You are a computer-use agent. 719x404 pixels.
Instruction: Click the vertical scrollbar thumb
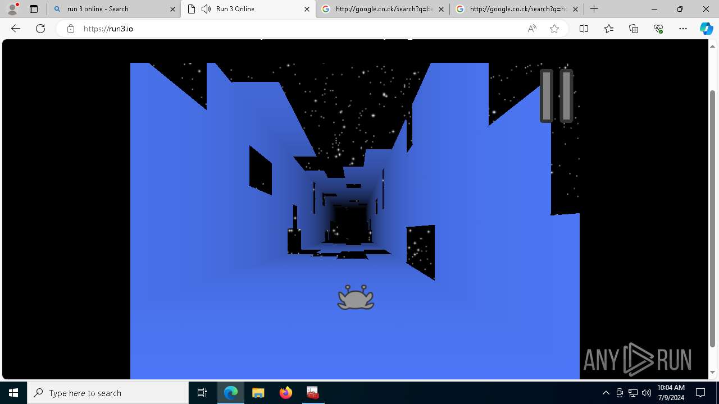[713, 218]
